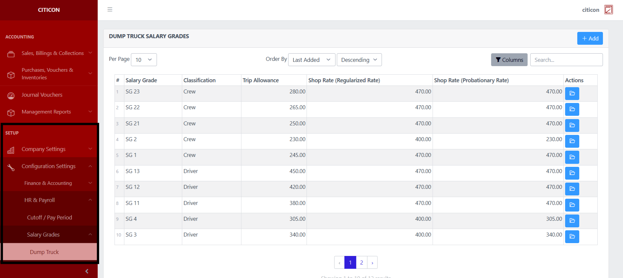Viewport: 623px width, 278px height.
Task: Open the SG 3 row folder action
Action: [x=572, y=237]
